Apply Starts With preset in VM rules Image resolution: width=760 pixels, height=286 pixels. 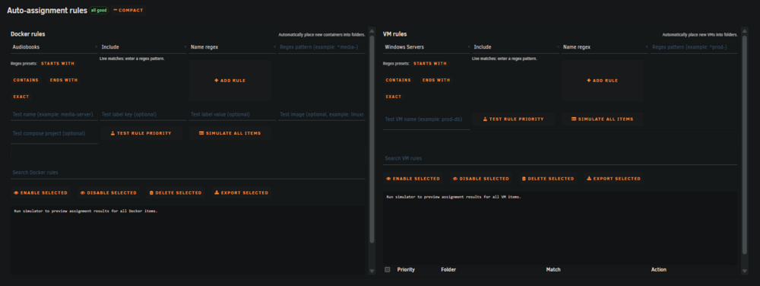tap(430, 63)
